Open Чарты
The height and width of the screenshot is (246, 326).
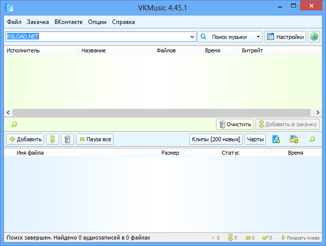point(255,139)
